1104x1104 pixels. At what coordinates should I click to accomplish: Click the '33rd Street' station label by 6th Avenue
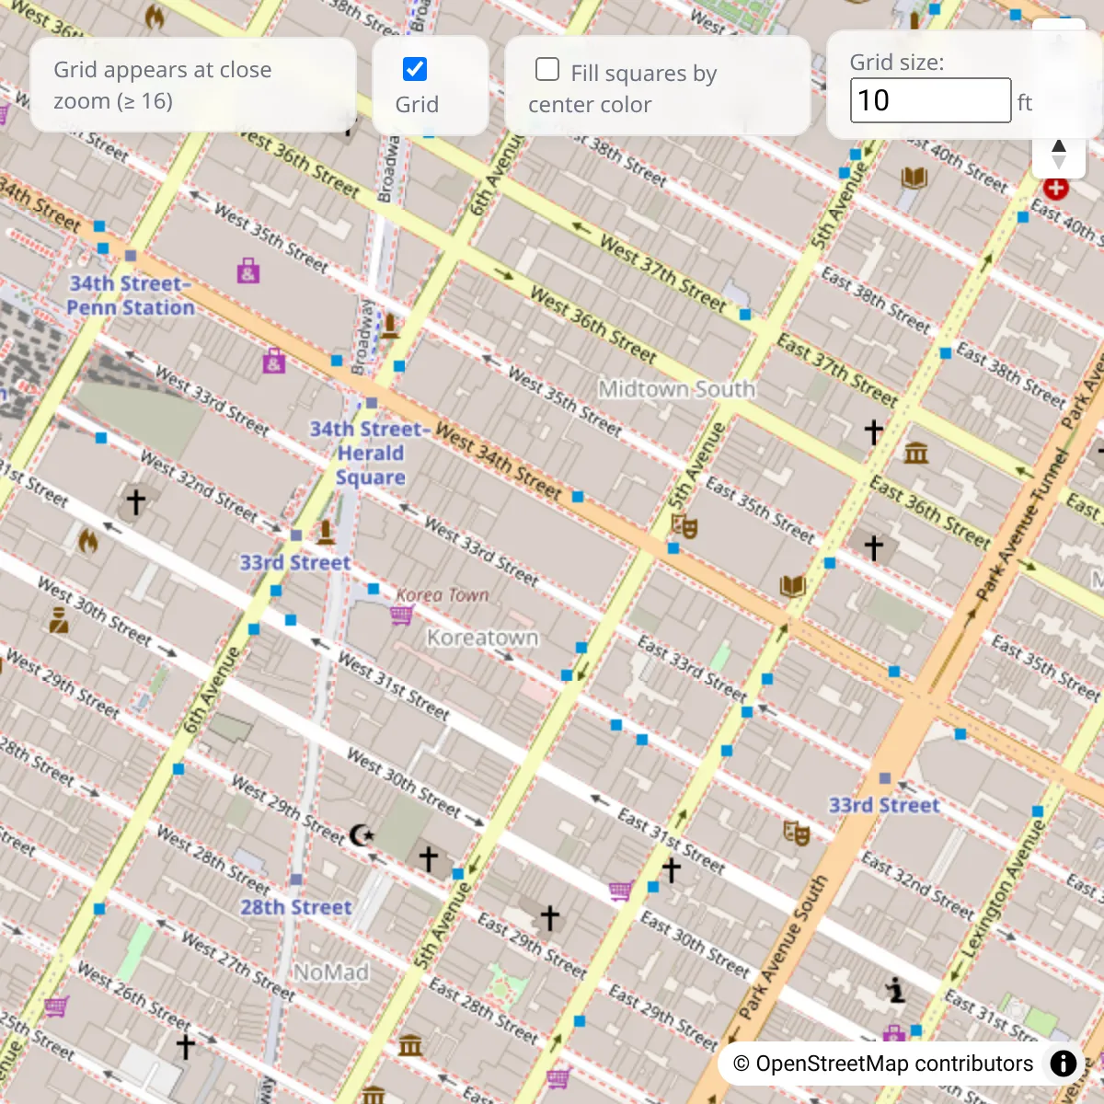pyautogui.click(x=294, y=562)
